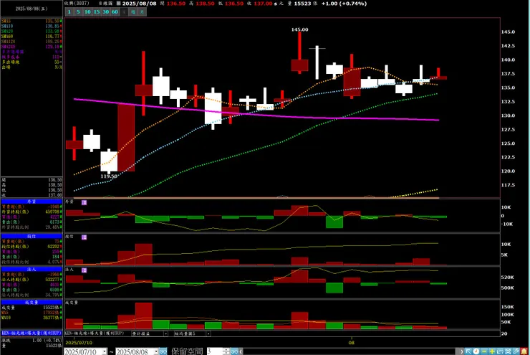Click the blue 投信 panel header
This screenshot has height=355, width=530.
pyautogui.click(x=32, y=236)
